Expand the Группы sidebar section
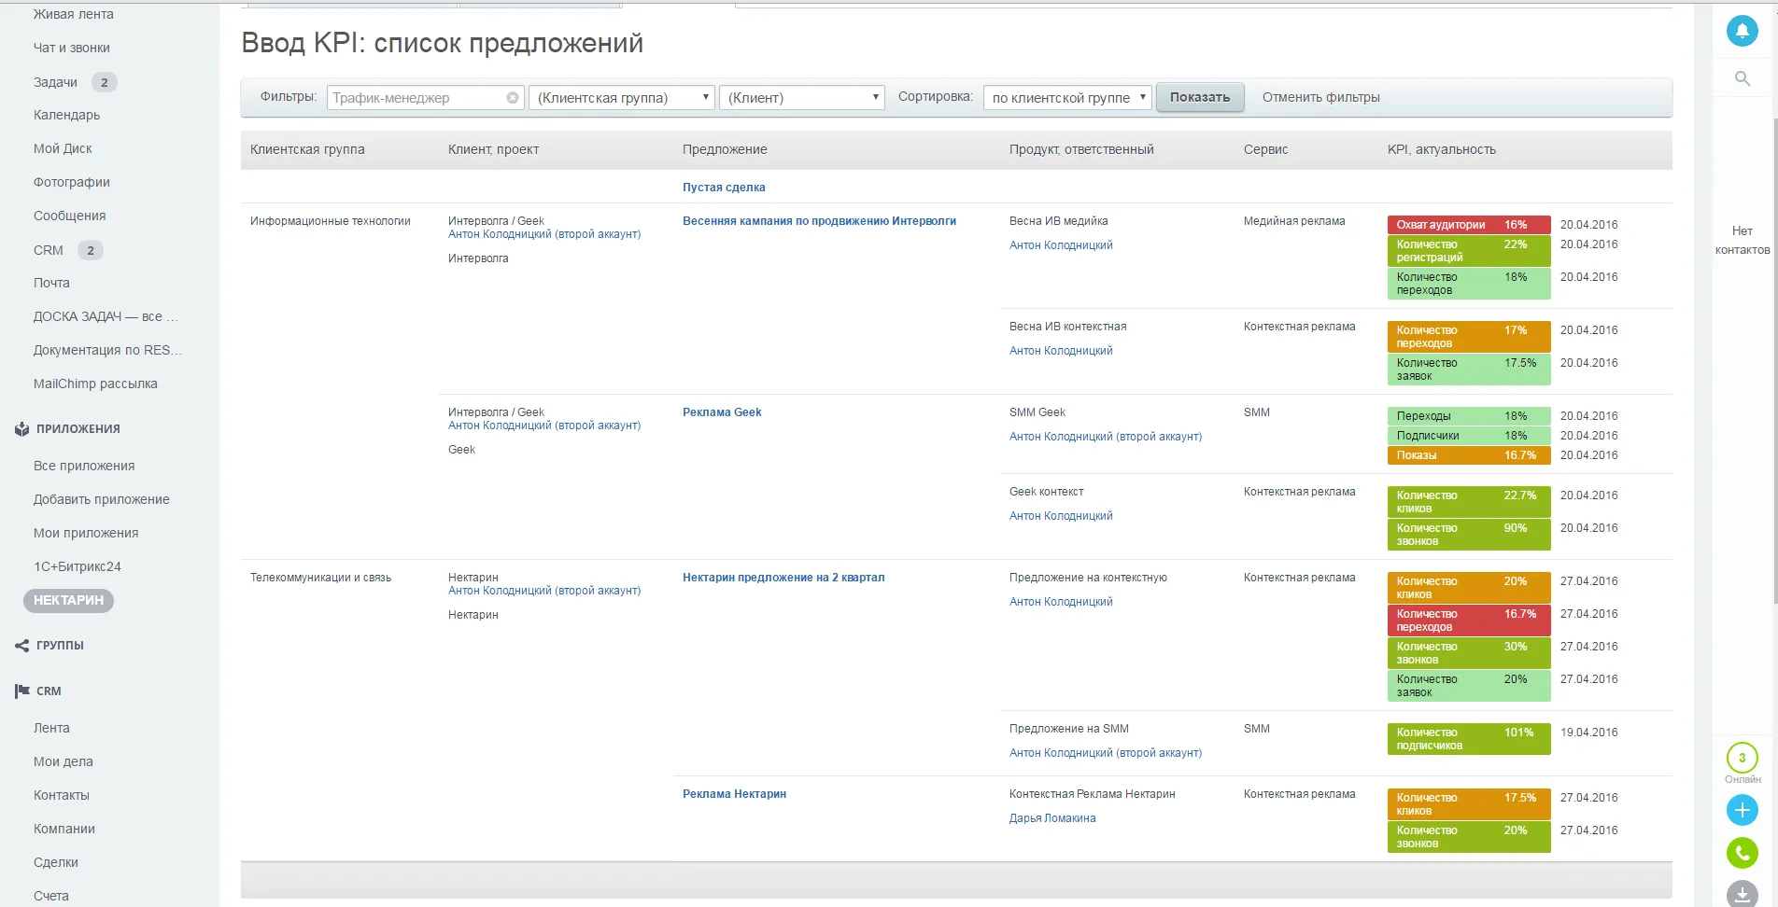 [x=60, y=646]
